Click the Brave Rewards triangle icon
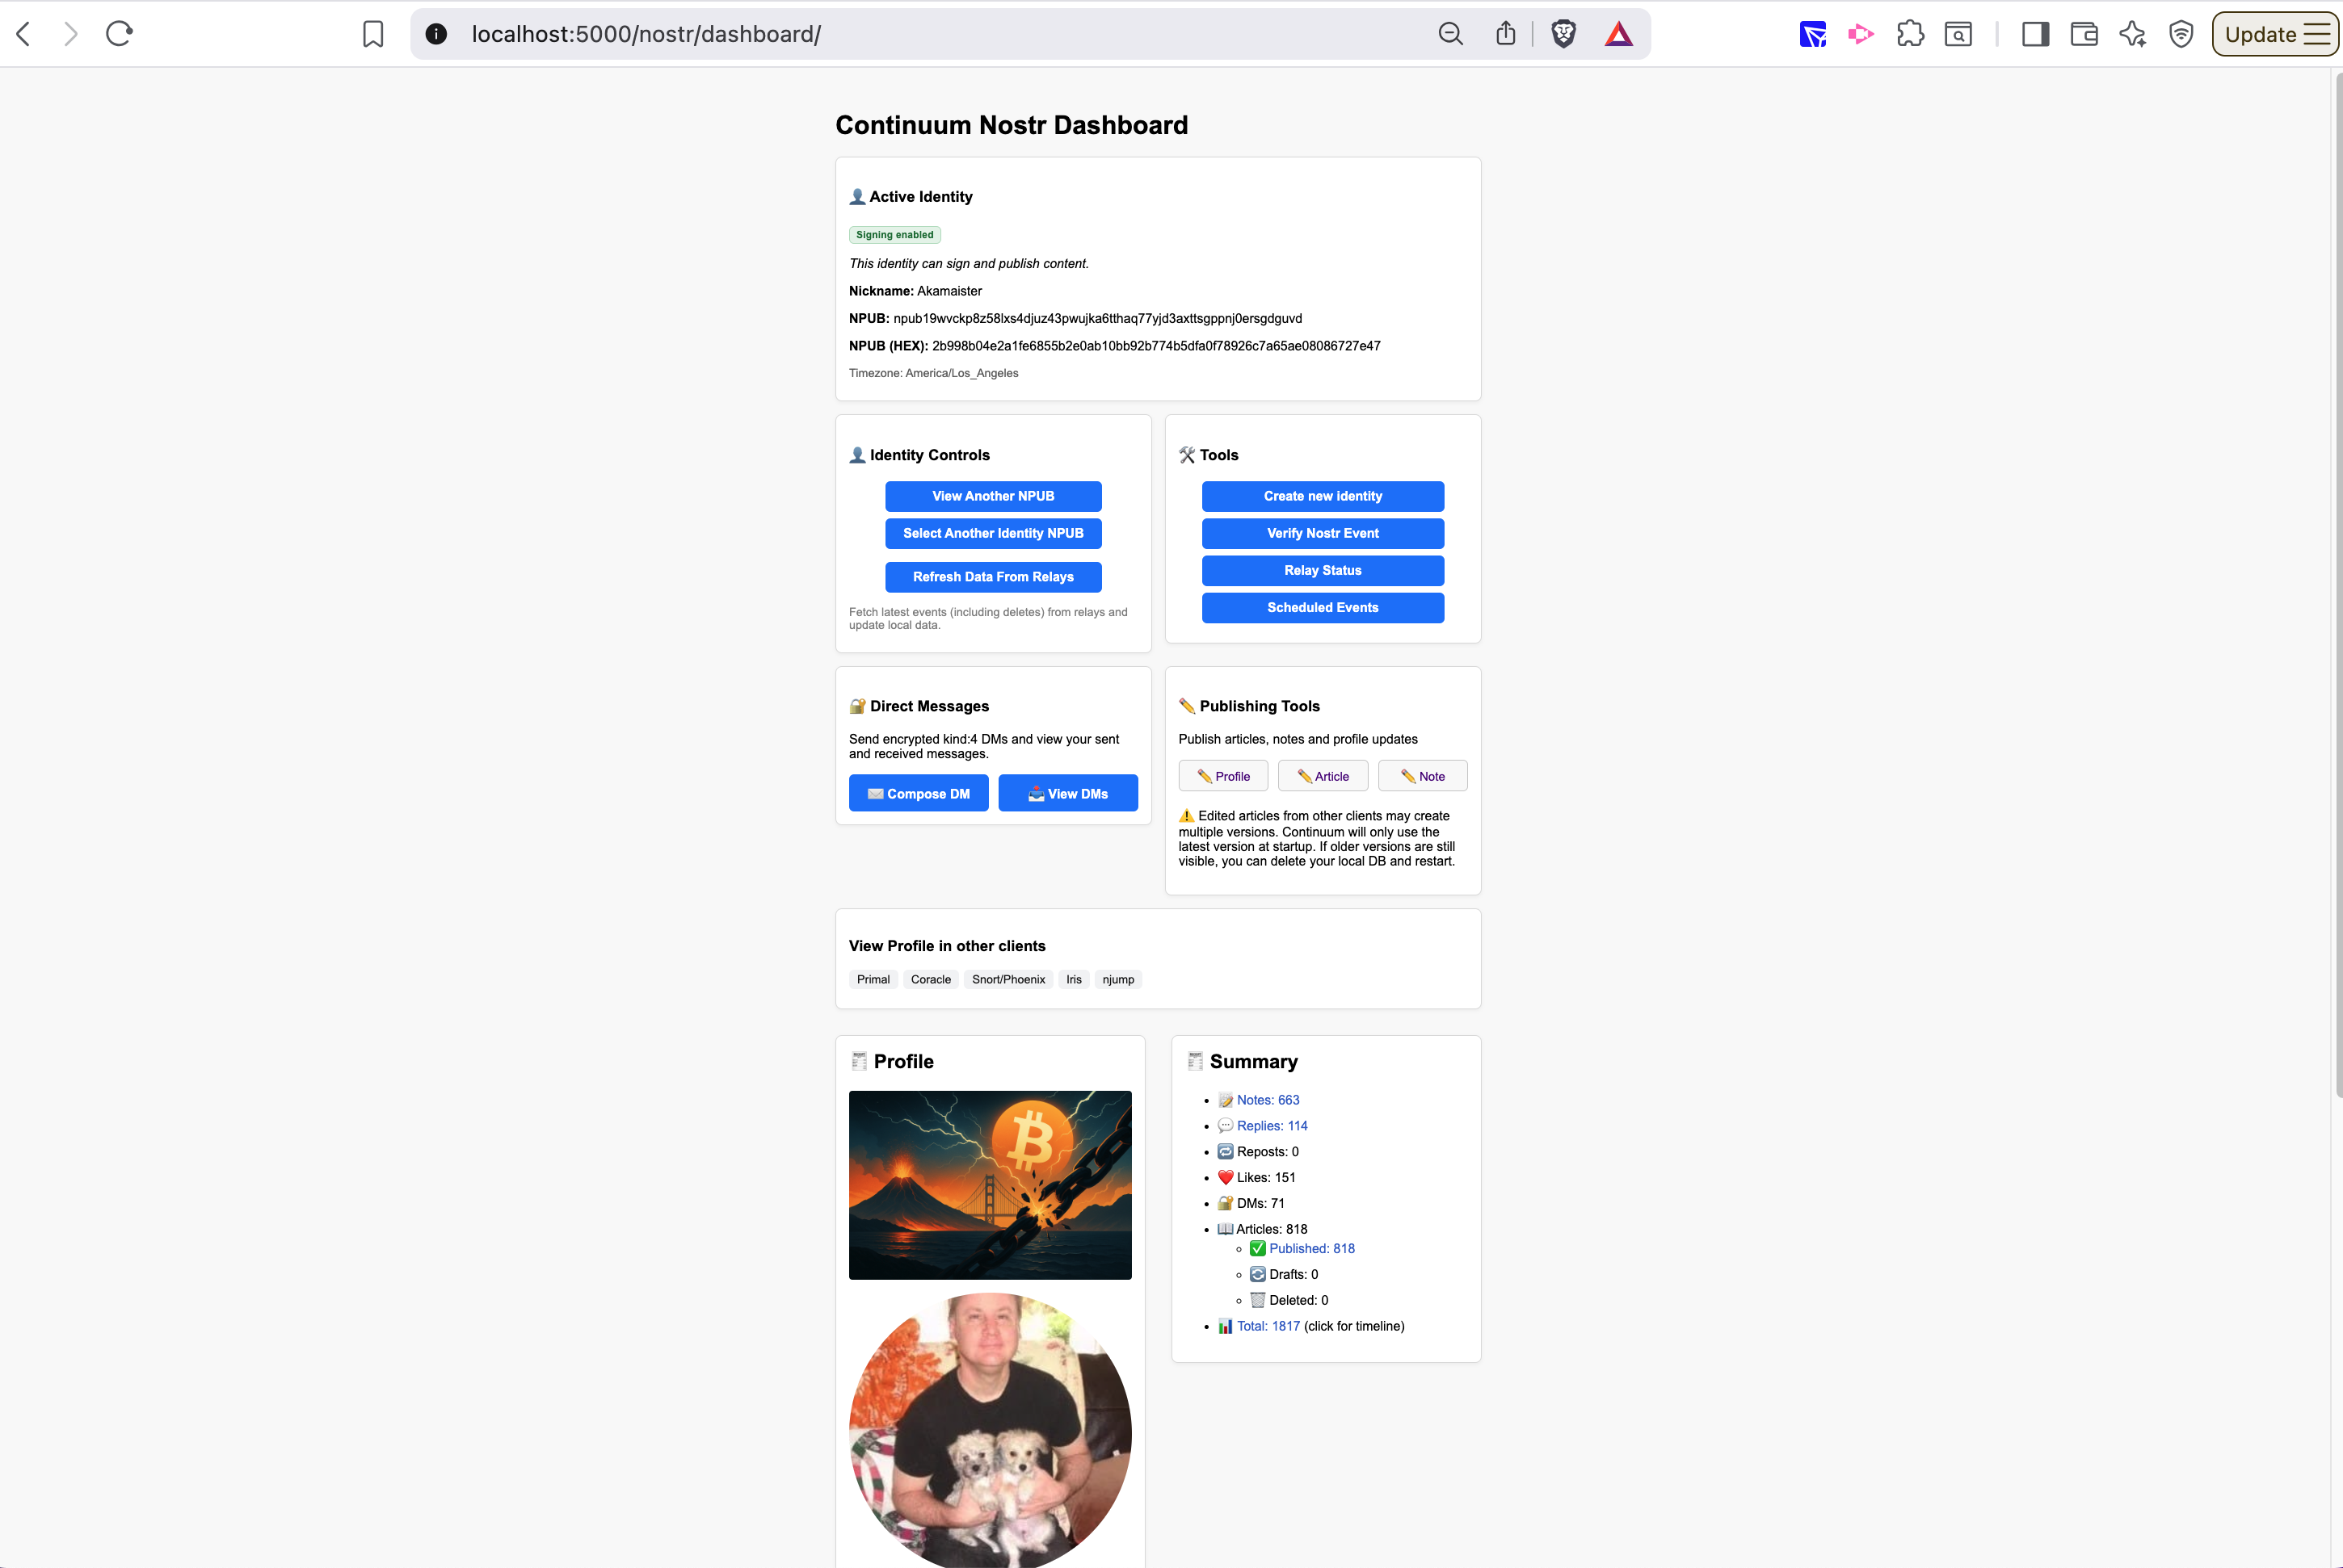Image resolution: width=2343 pixels, height=1568 pixels. 1619,34
